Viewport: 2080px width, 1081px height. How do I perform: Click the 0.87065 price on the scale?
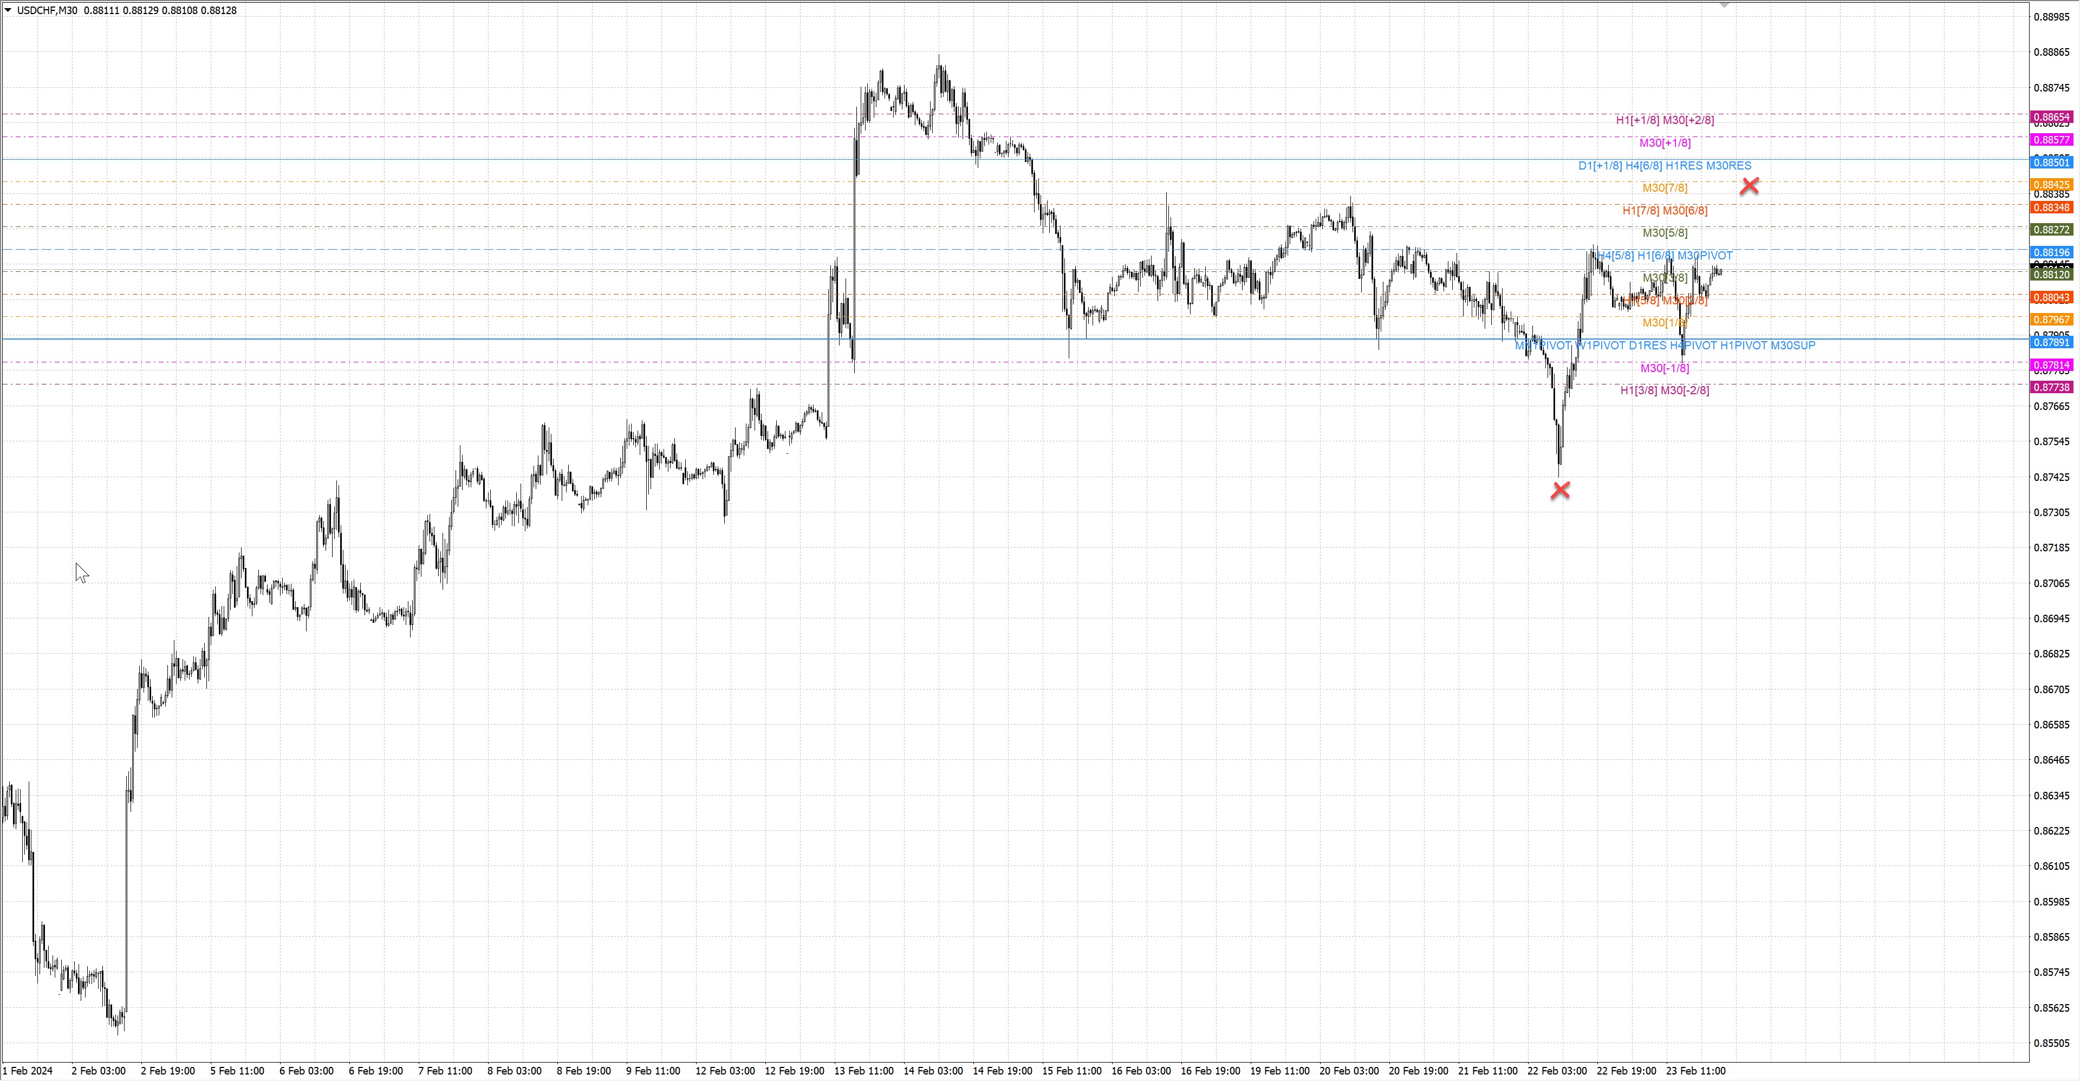click(x=2051, y=584)
